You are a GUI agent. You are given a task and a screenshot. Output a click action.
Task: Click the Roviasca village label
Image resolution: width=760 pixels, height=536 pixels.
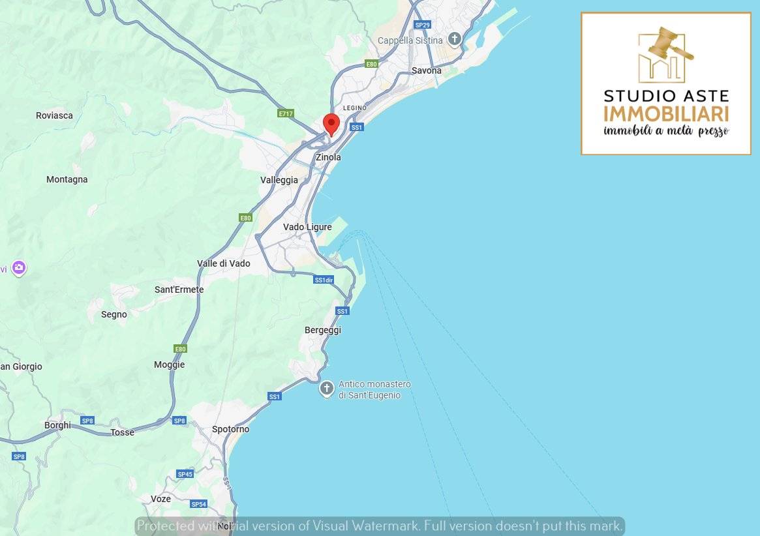[54, 115]
